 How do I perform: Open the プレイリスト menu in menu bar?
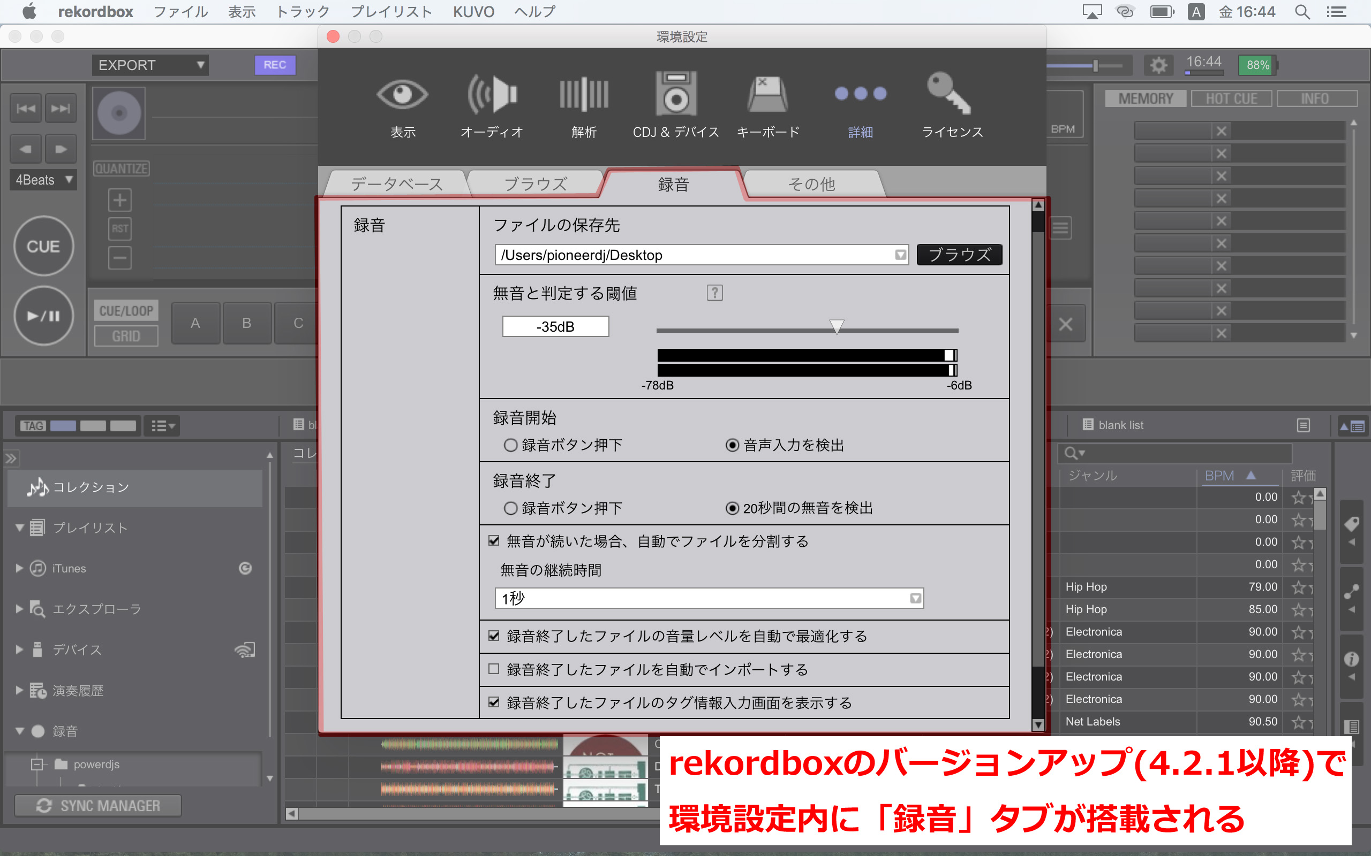[x=391, y=11]
